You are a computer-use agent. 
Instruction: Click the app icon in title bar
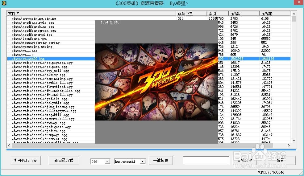pyautogui.click(x=4, y=3)
